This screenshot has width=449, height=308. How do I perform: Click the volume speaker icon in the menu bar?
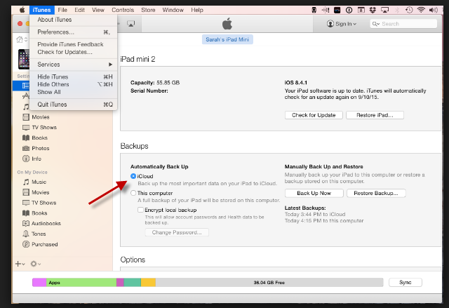click(434, 10)
